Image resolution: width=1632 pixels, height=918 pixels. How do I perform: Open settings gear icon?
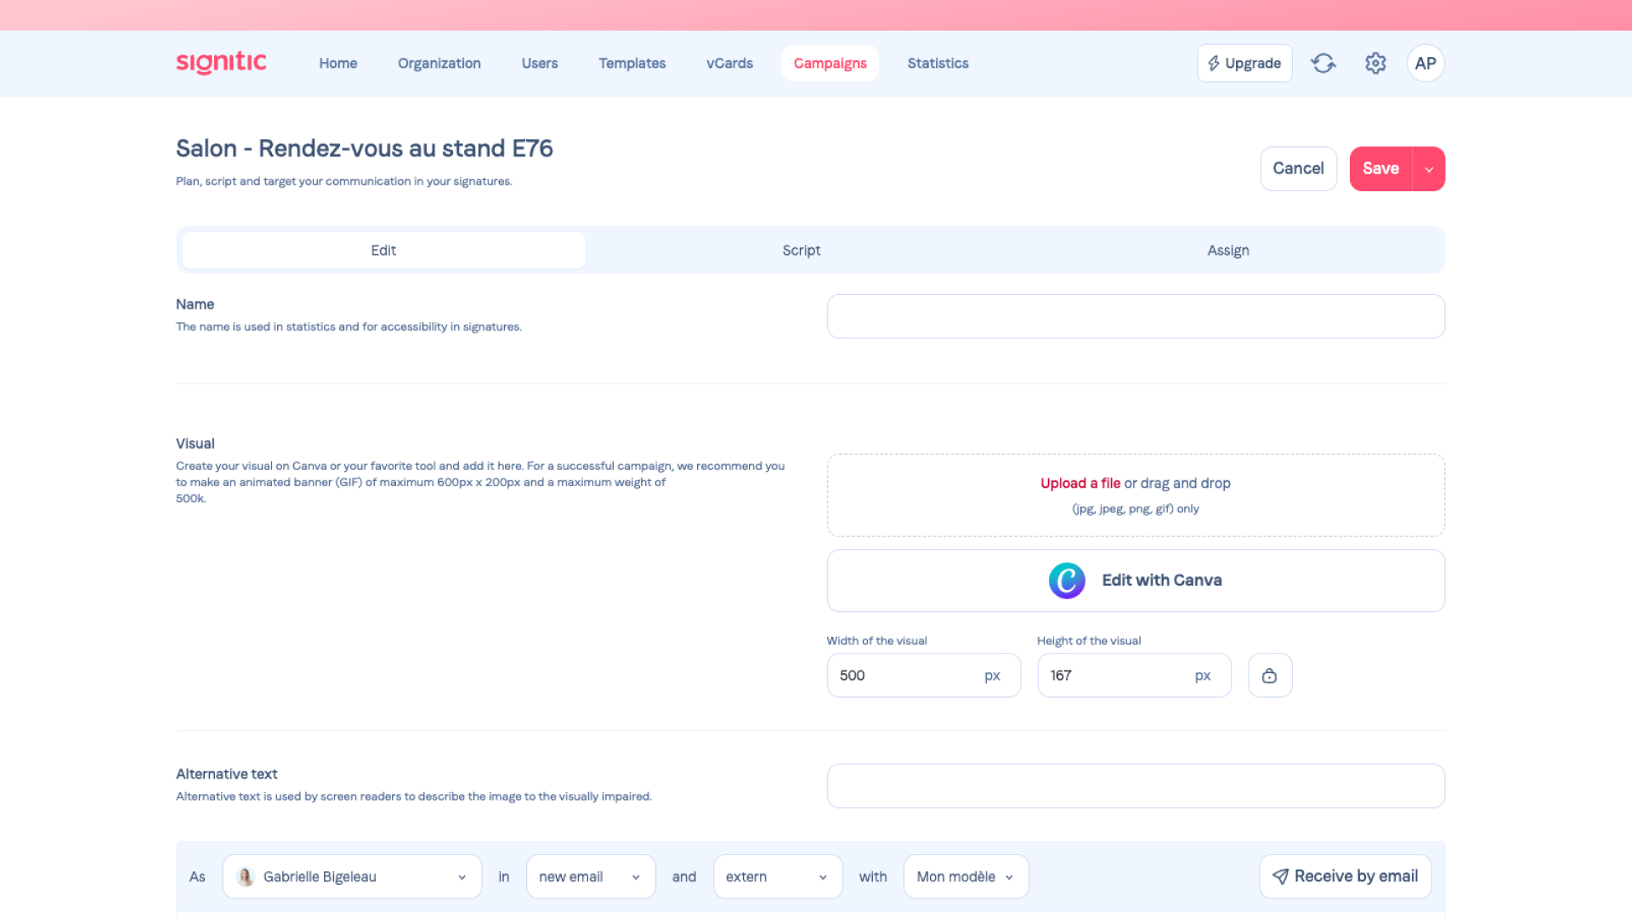pos(1375,63)
